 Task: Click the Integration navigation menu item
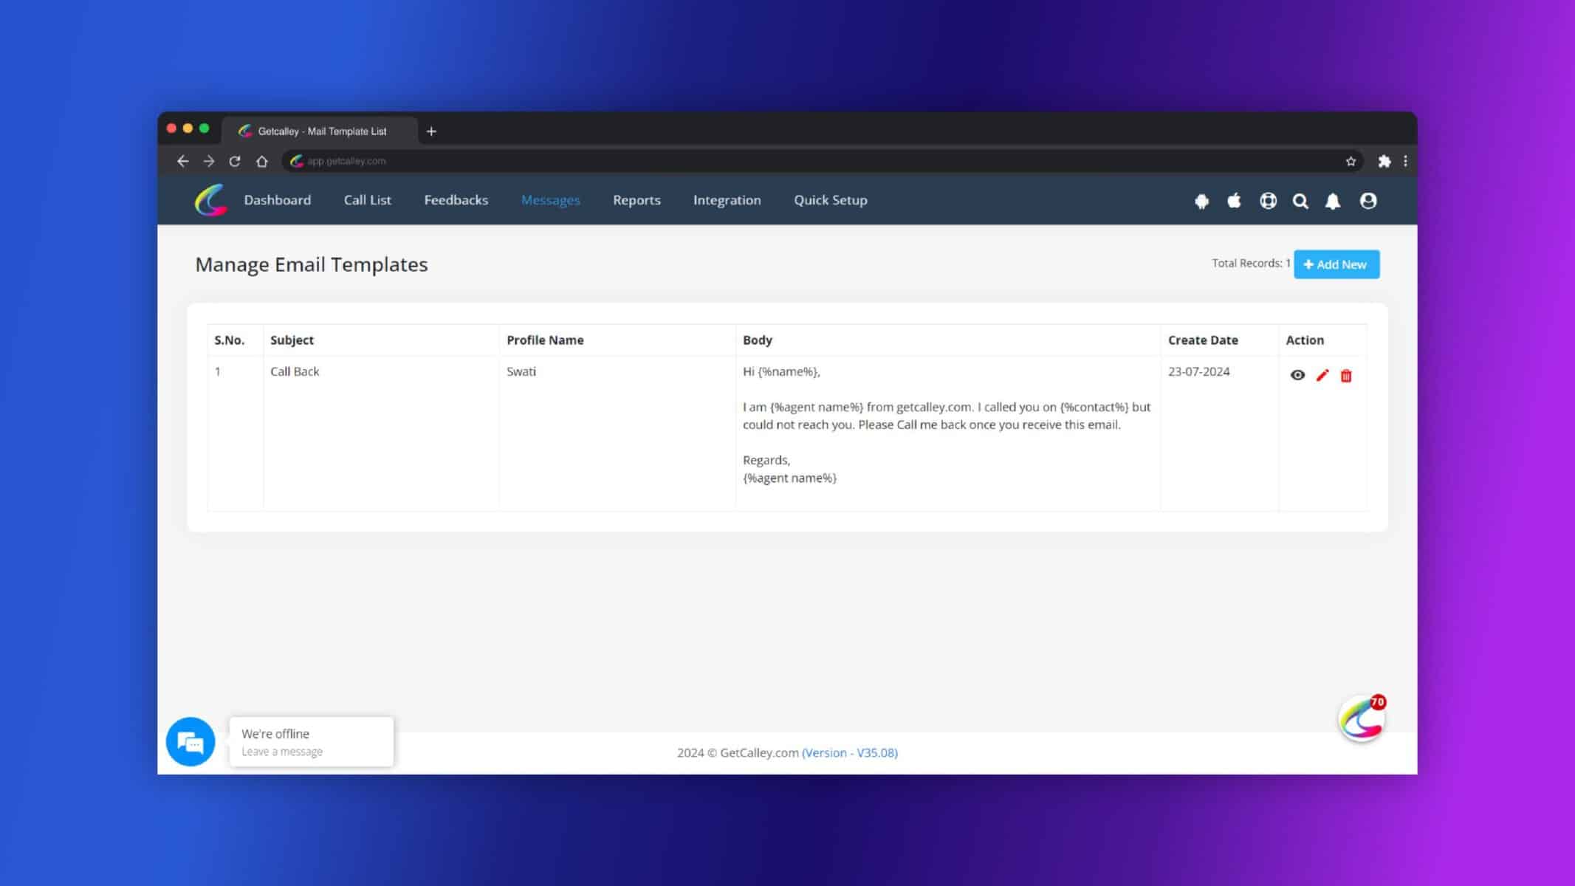coord(727,199)
